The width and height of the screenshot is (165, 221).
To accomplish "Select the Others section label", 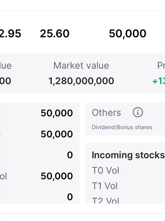I will 106,113.
